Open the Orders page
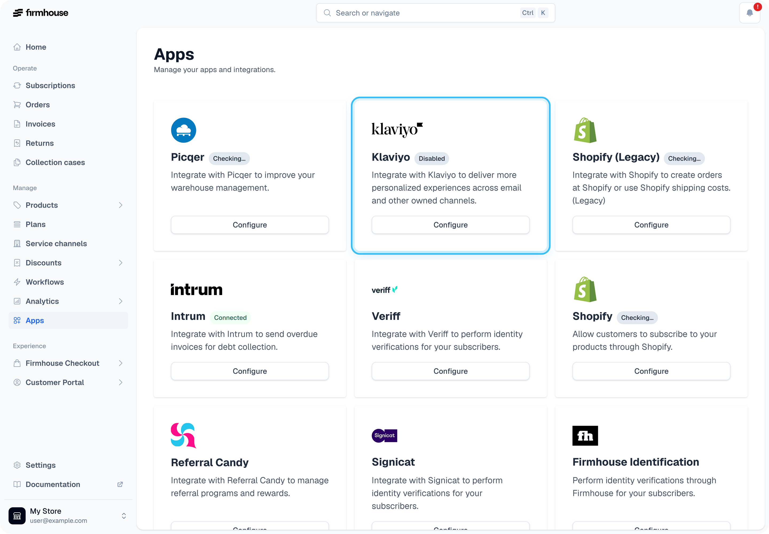This screenshot has width=769, height=534. pos(68,105)
